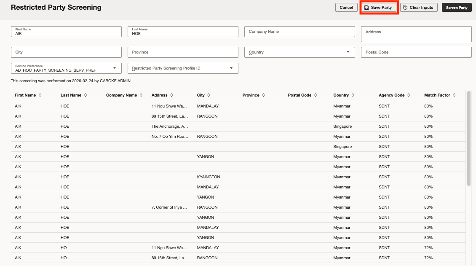Open Restricted Party Screening Profile ID dropdown
The height and width of the screenshot is (266, 476).
coord(231,68)
